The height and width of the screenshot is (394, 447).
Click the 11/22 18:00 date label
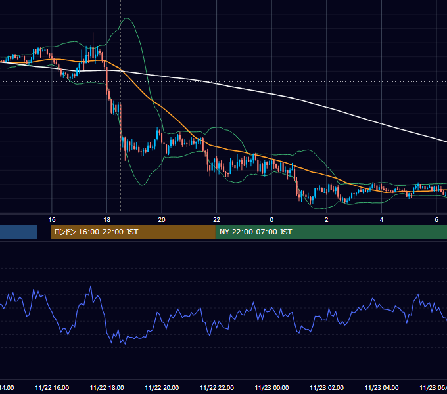click(x=107, y=387)
